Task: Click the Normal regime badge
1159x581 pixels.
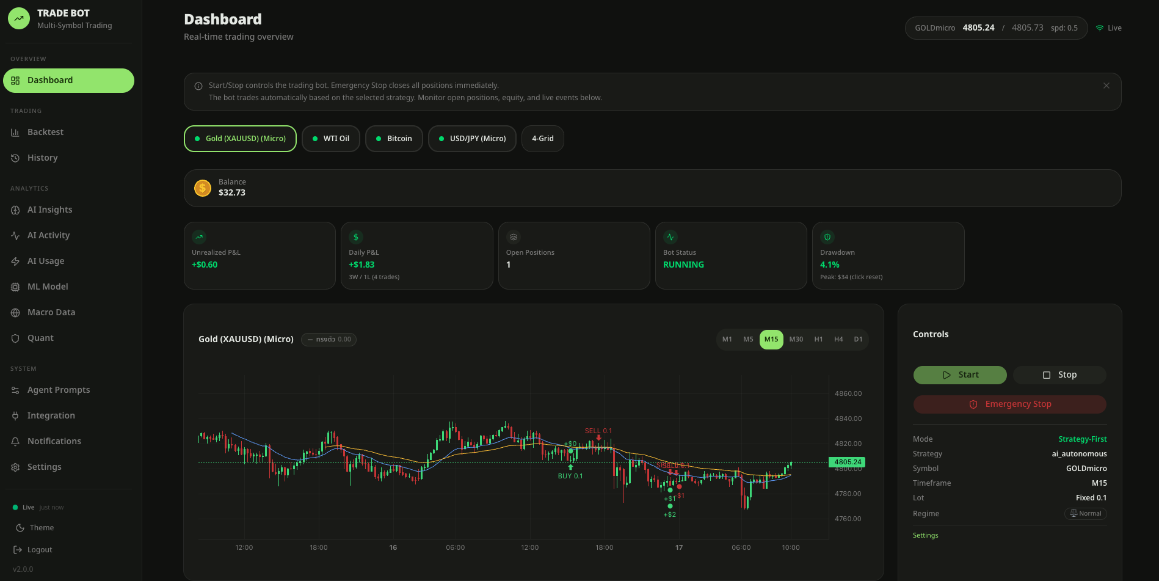Action: (1086, 514)
